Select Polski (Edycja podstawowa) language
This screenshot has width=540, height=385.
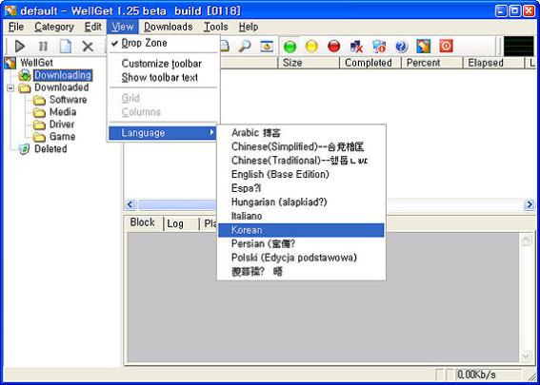click(301, 258)
